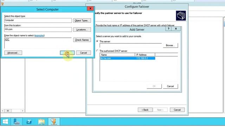Sort by IP Address column header
The height and width of the screenshot is (127, 225).
tap(145, 55)
